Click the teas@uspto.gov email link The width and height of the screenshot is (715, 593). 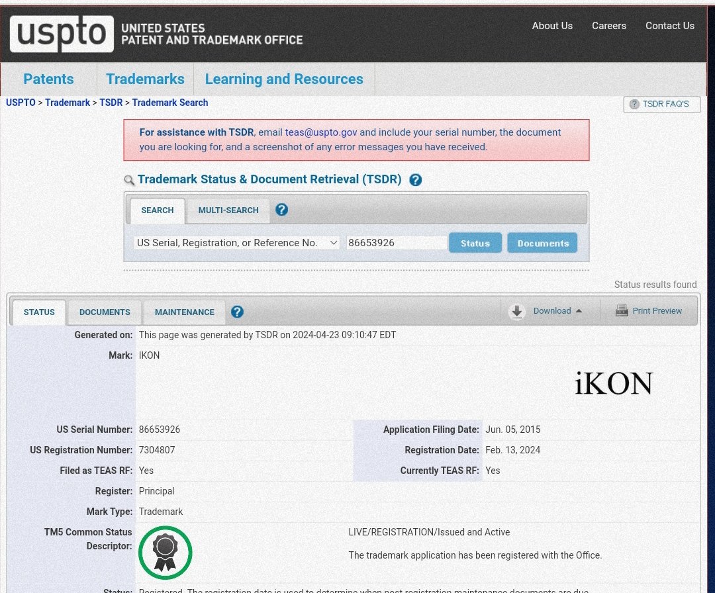321,132
